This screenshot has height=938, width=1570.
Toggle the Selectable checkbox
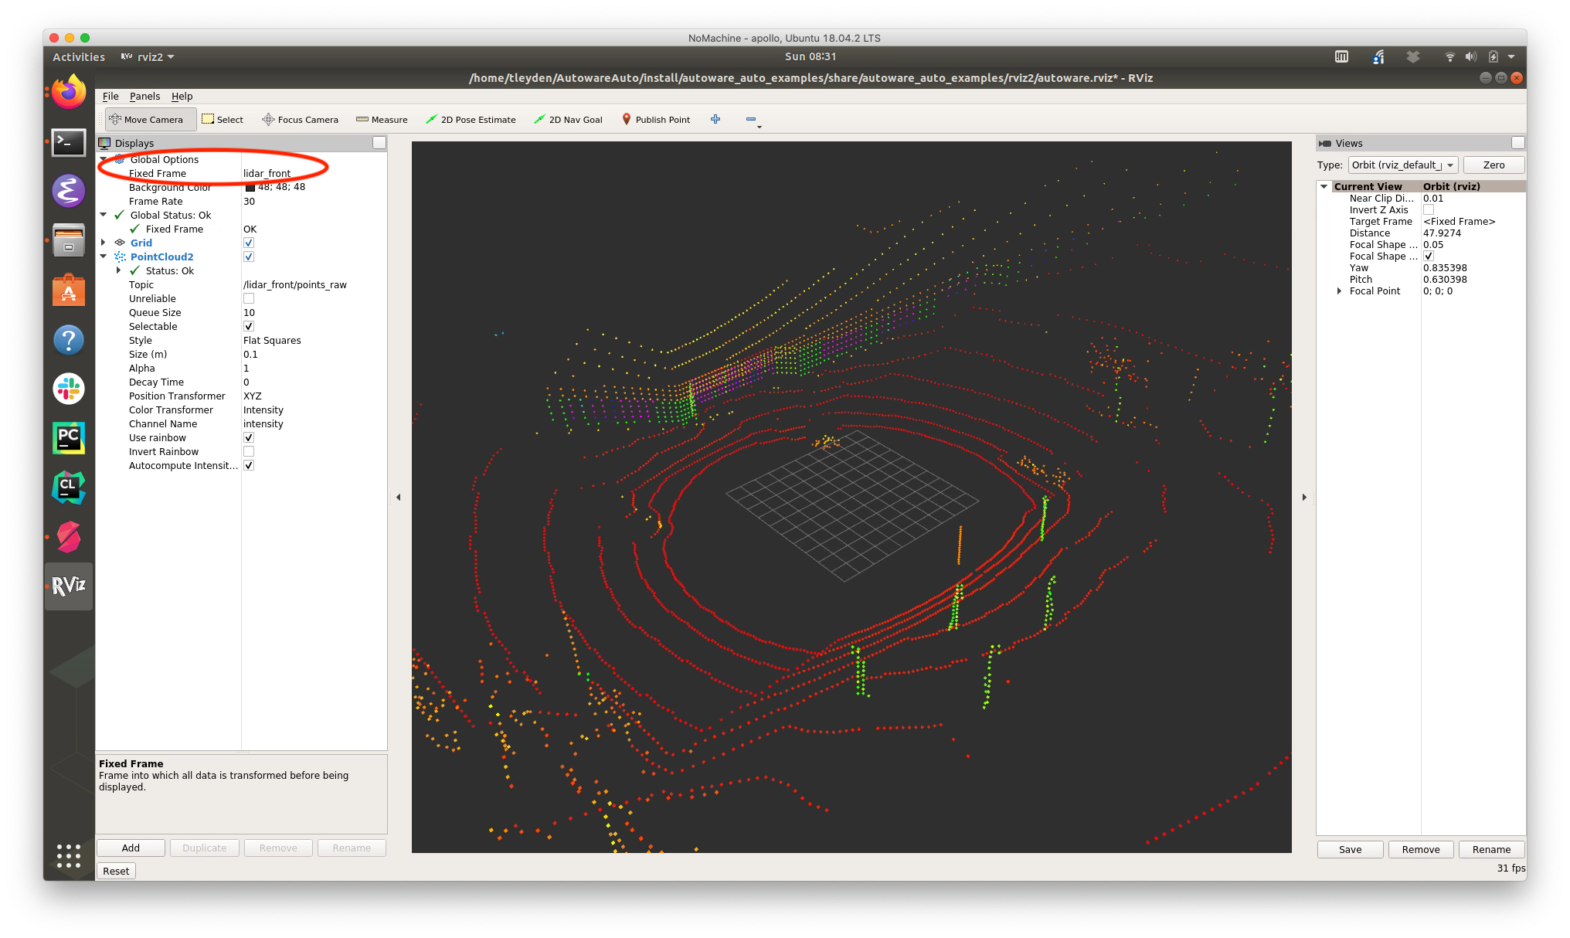249,326
